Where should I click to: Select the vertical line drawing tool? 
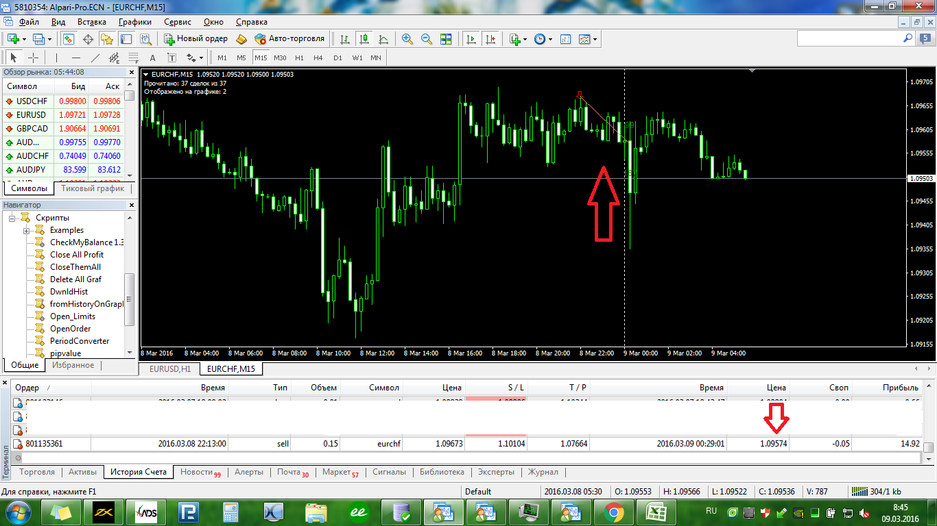(56, 58)
